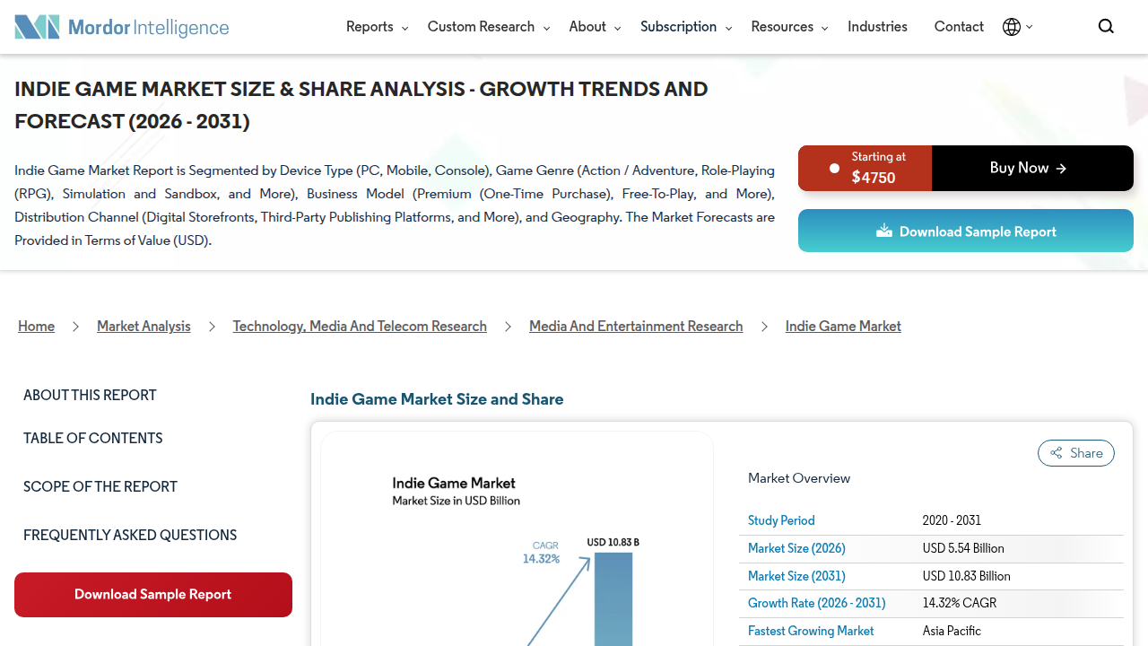
Task: Open Indie Game Market breadcrumb link
Action: [x=843, y=327]
